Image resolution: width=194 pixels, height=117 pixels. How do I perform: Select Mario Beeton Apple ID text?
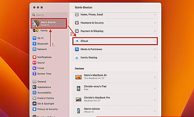(48, 24)
